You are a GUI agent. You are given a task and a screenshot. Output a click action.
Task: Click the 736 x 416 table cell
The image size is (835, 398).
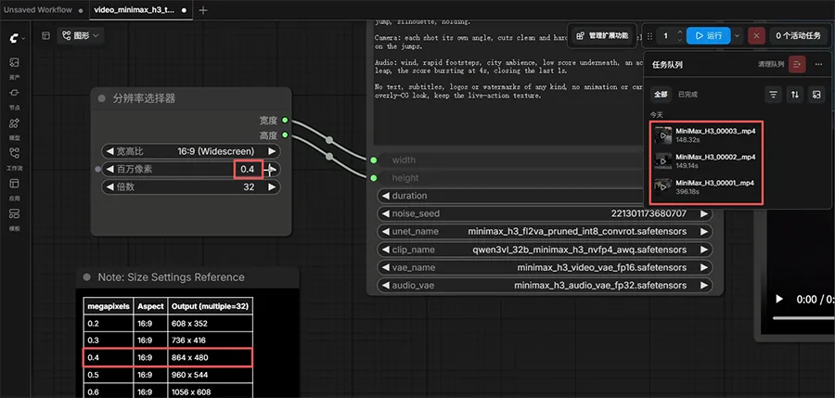(x=210, y=340)
